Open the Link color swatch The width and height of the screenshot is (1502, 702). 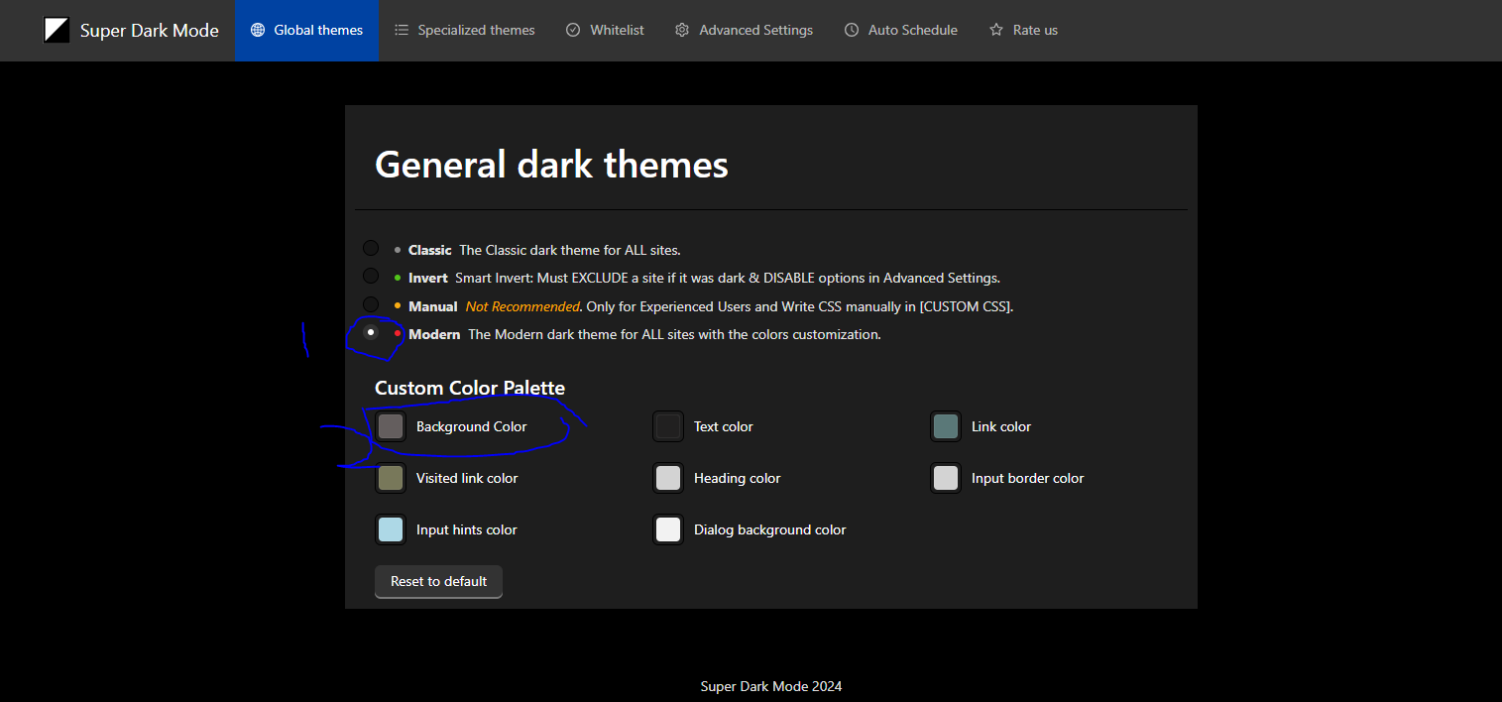point(946,426)
